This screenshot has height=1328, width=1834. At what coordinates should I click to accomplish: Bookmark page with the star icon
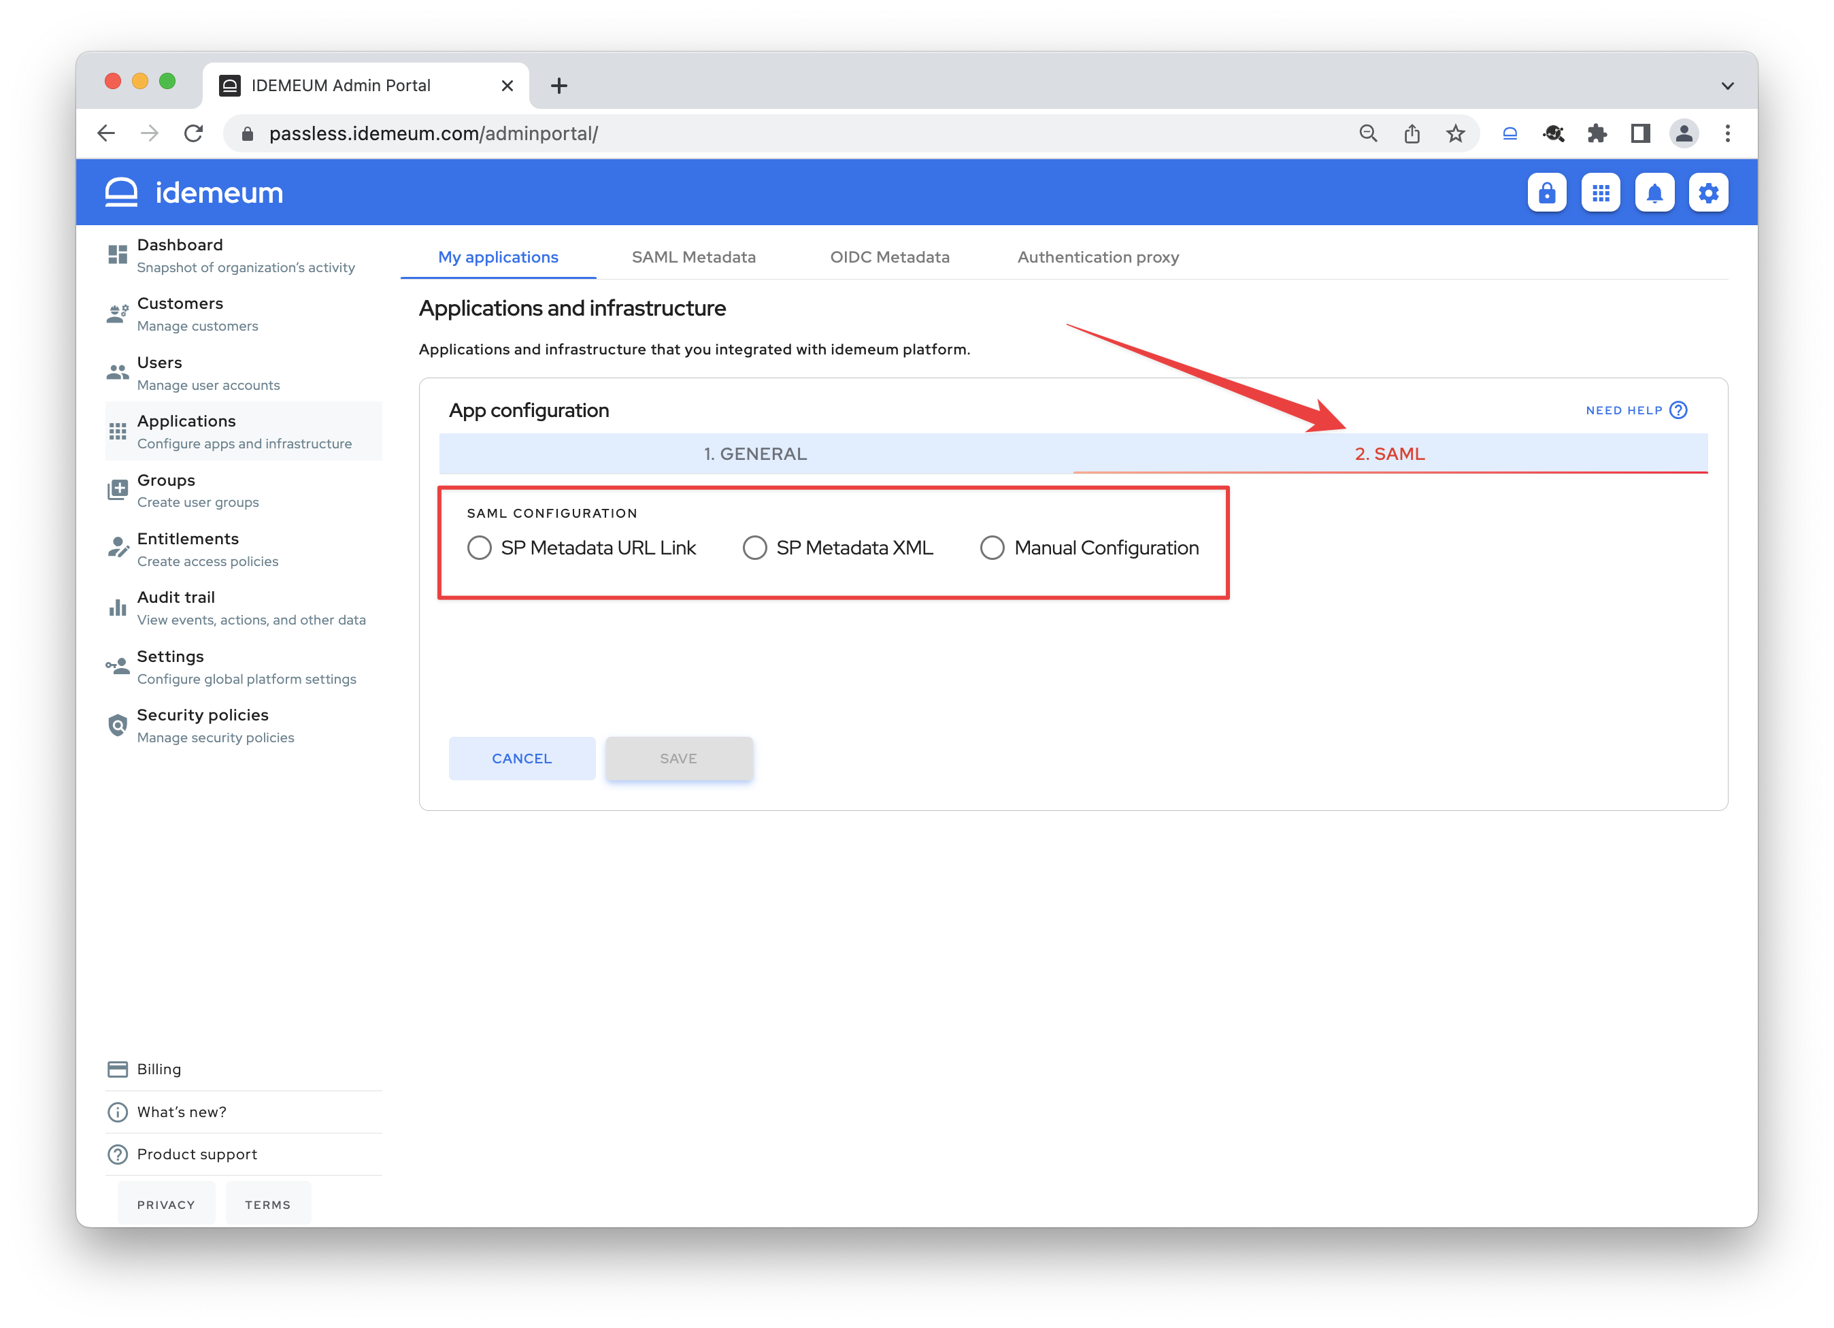[x=1456, y=133]
